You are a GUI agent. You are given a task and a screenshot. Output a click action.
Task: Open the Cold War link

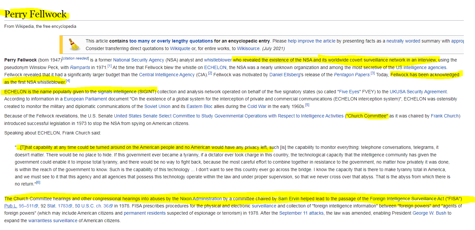(257, 106)
